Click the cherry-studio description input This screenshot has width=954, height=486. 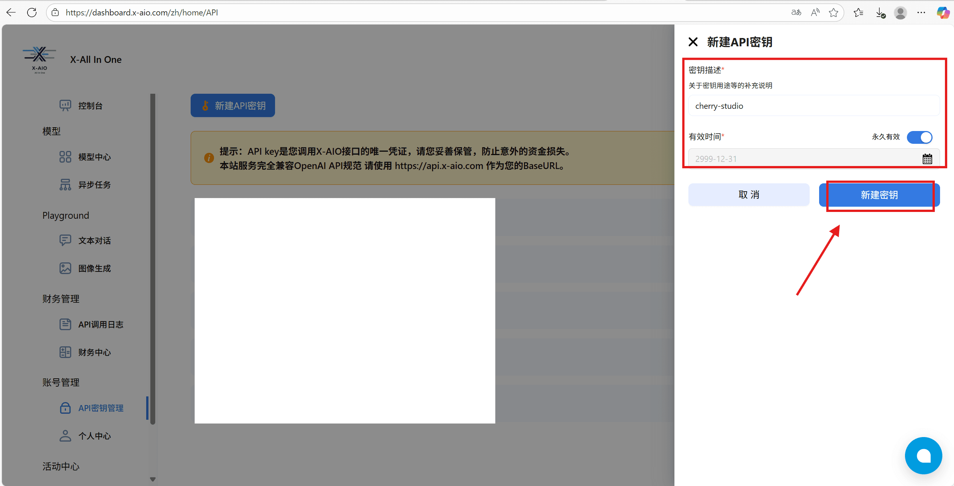[814, 106]
